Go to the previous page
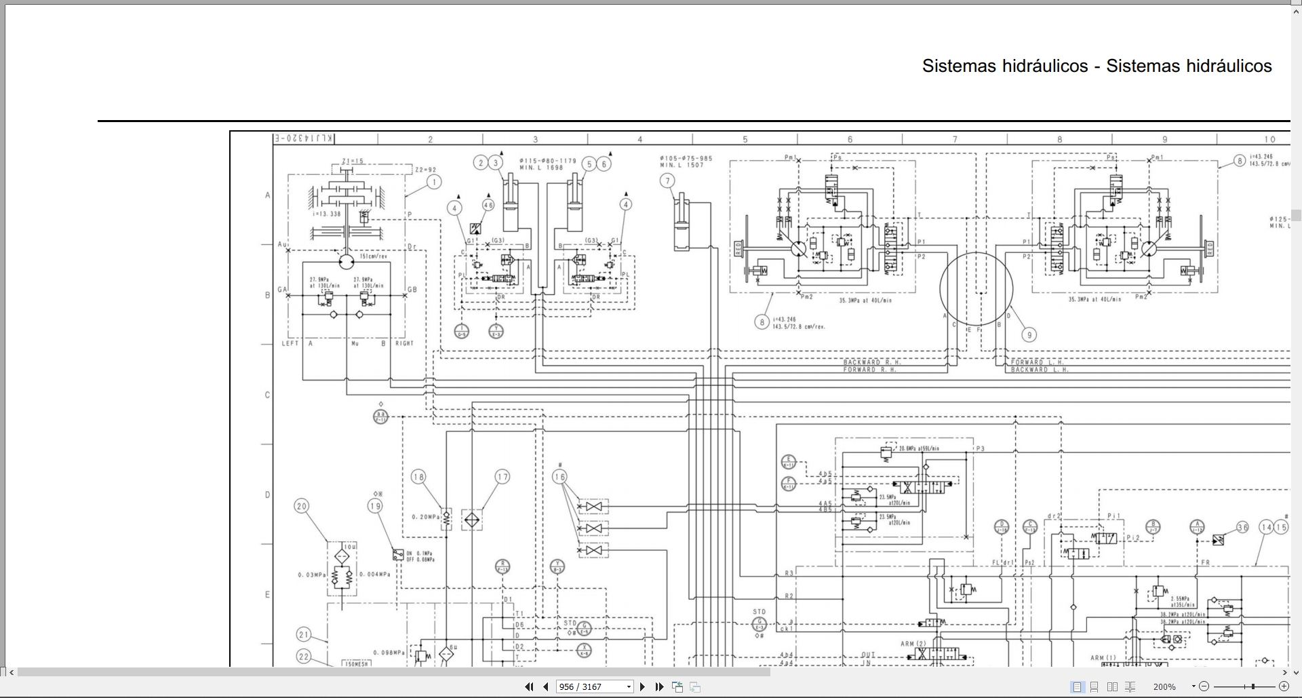 pyautogui.click(x=545, y=687)
